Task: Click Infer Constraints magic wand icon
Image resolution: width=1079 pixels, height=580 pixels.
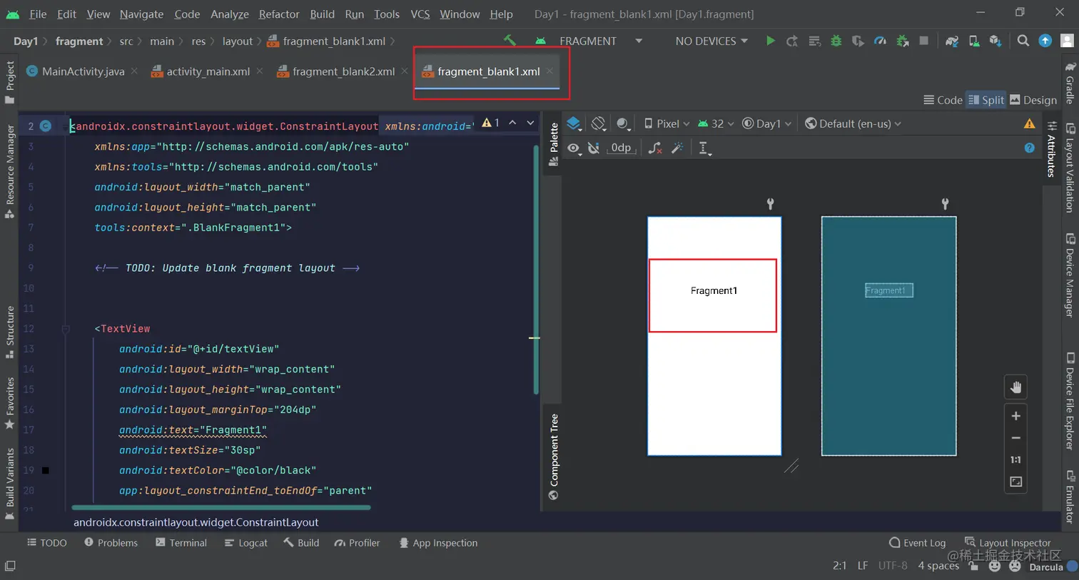Action: (x=678, y=148)
